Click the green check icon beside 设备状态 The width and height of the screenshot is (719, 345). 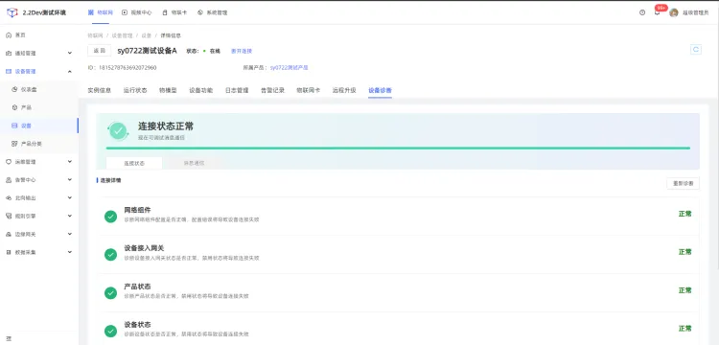[110, 331]
